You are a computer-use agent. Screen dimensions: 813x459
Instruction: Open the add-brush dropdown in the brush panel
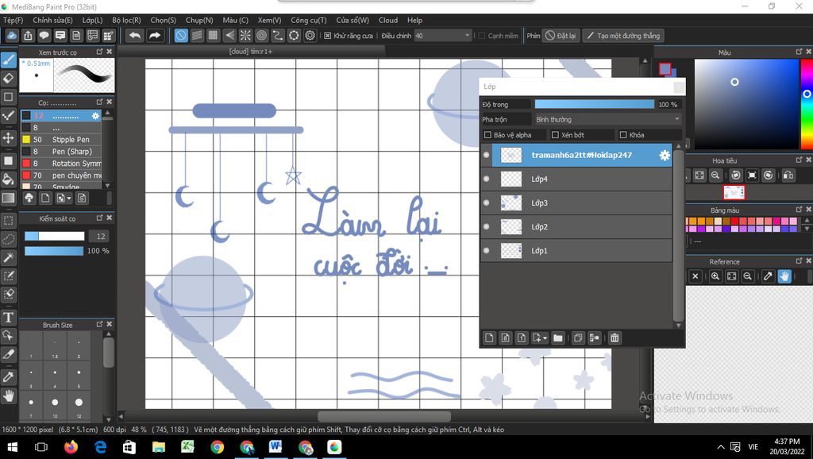click(64, 198)
